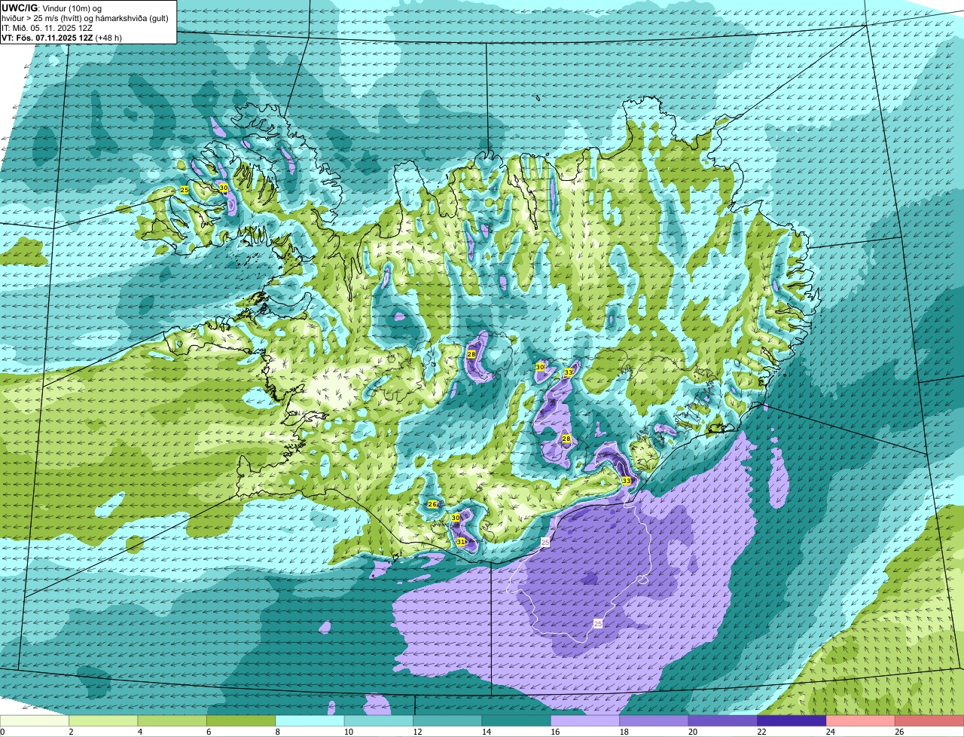Click the '30' gust label next to a 33 label
Viewport: 964px width, 737px height.
[x=540, y=366]
